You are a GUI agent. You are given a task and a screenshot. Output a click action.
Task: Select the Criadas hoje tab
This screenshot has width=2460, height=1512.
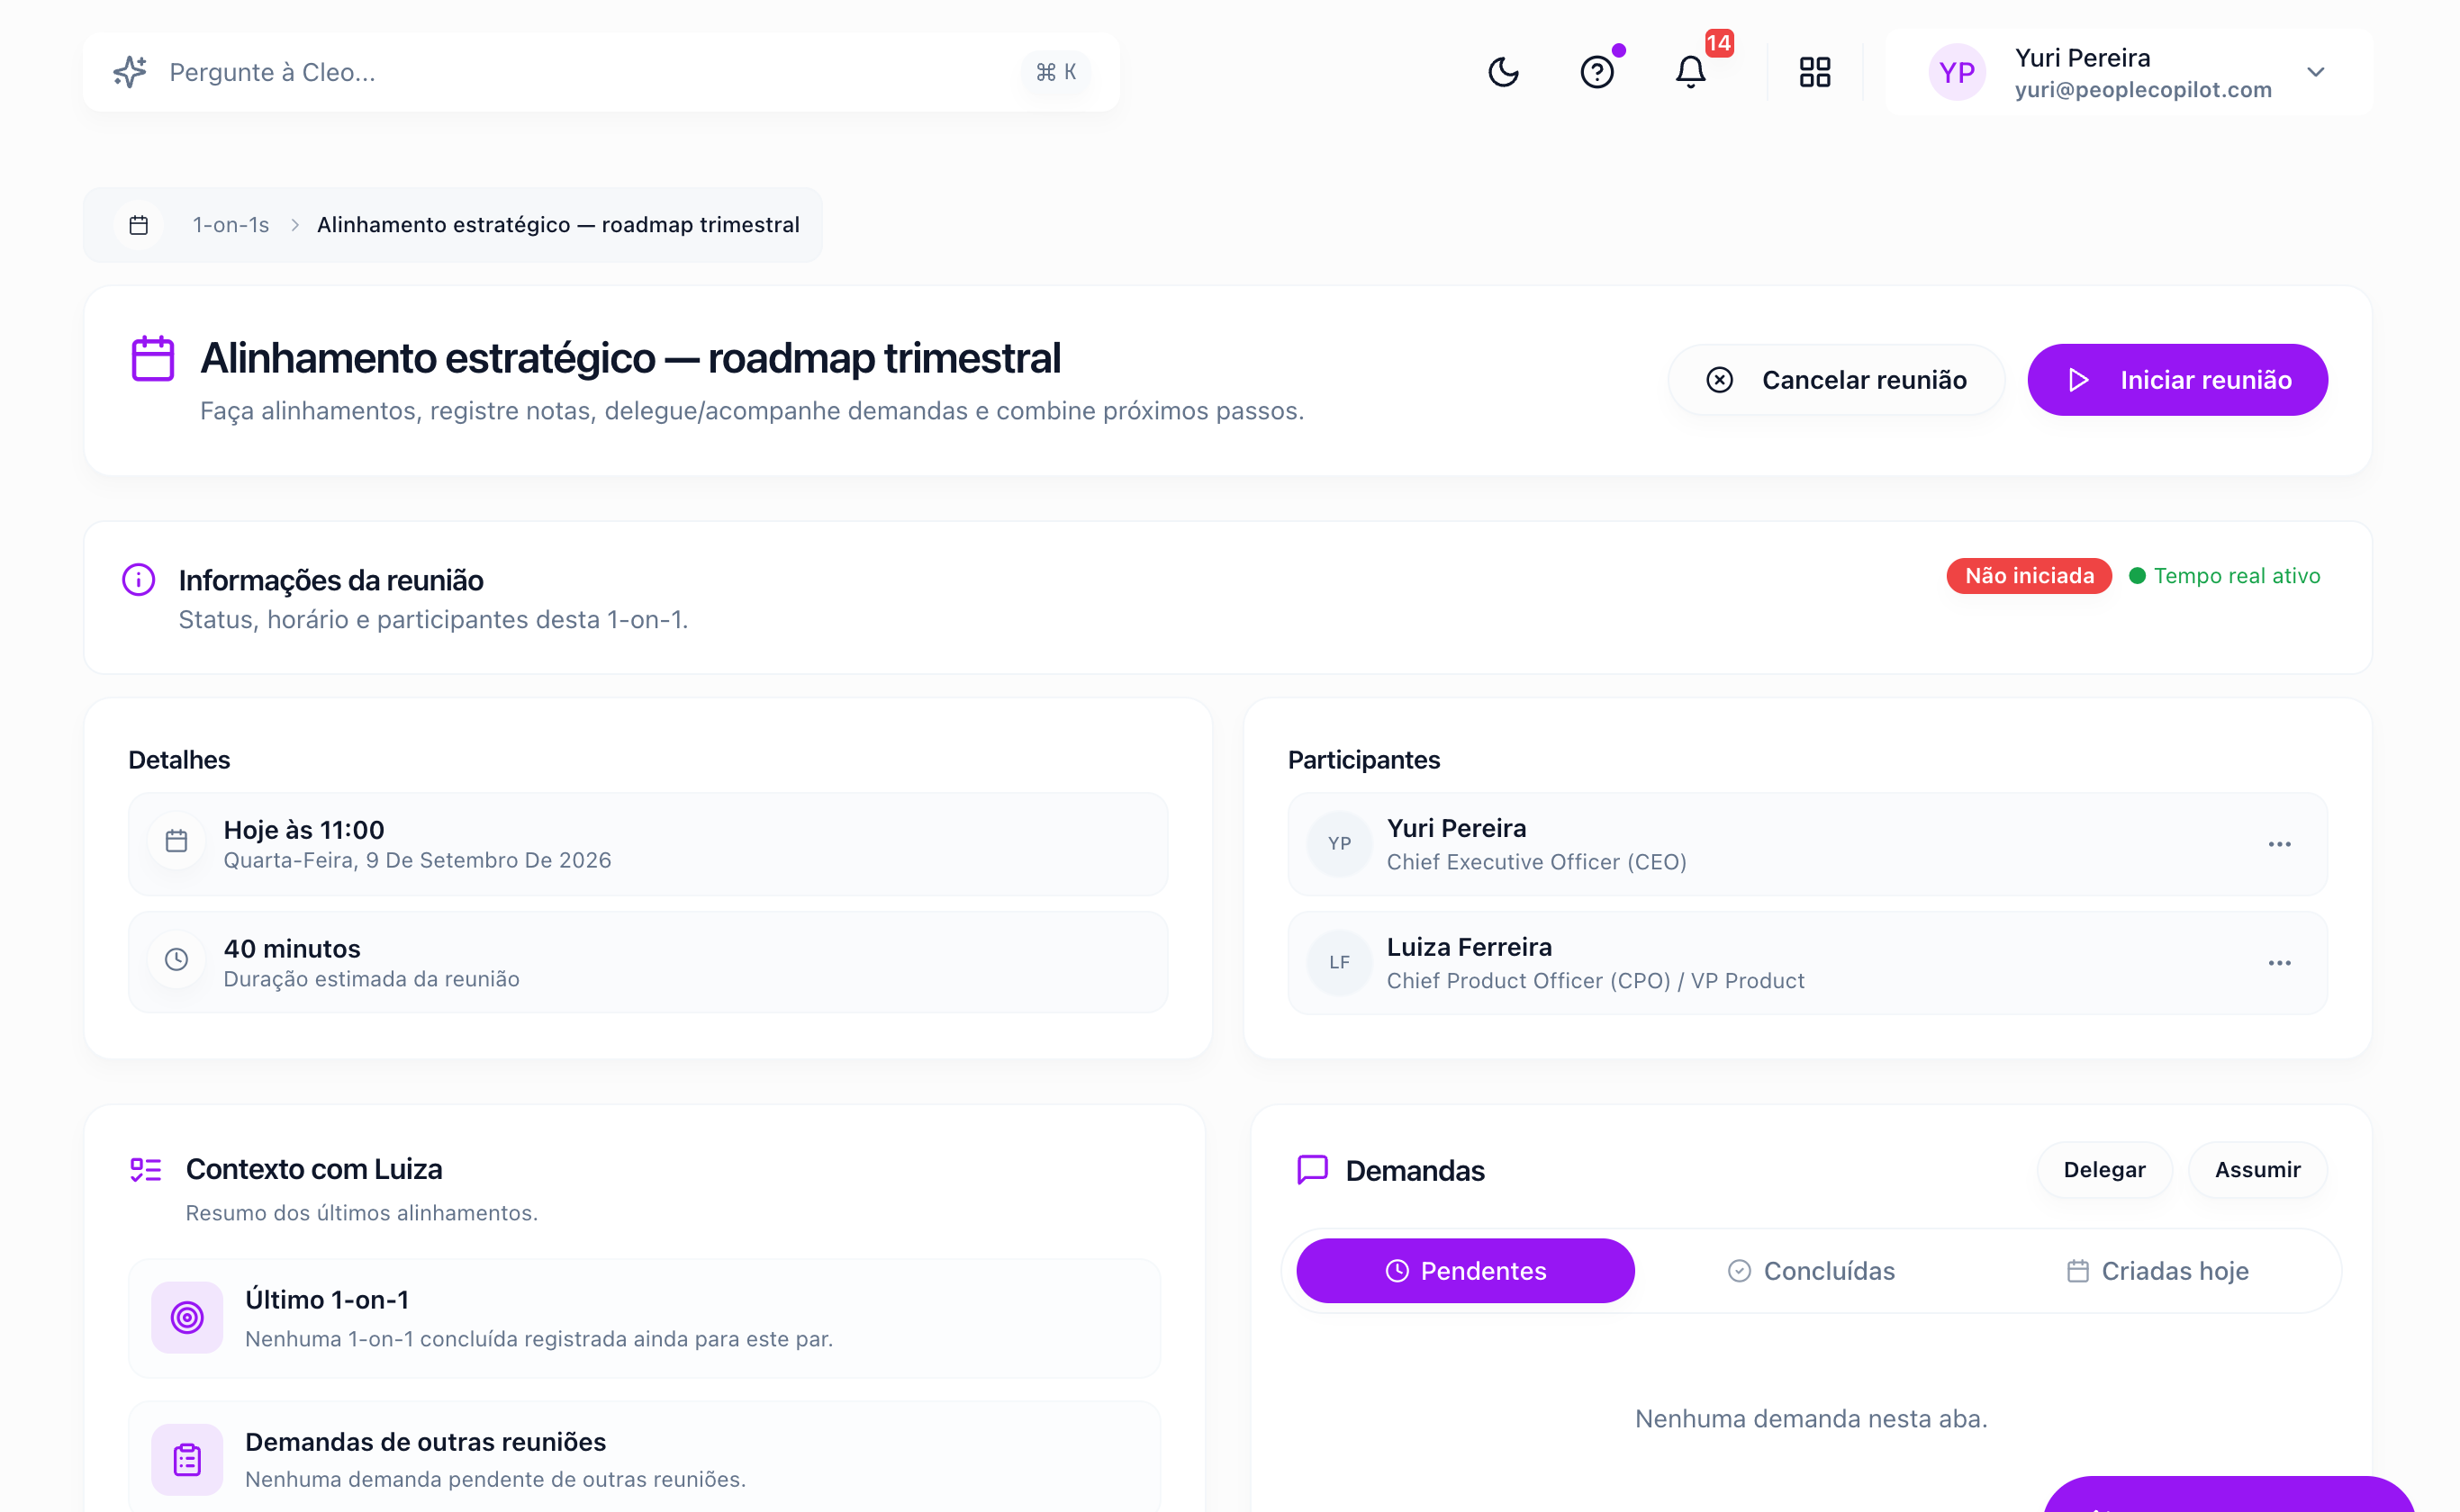coord(2157,1271)
